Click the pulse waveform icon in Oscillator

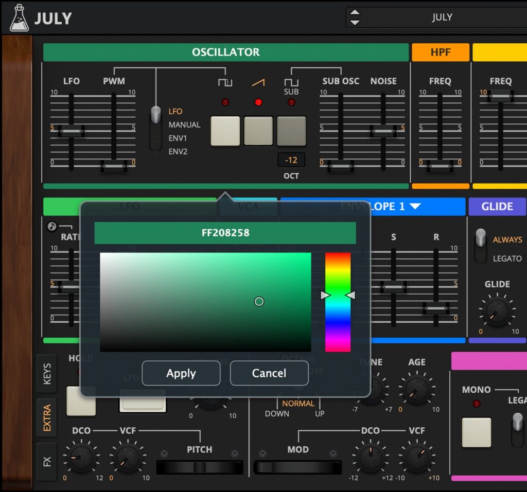[x=225, y=83]
